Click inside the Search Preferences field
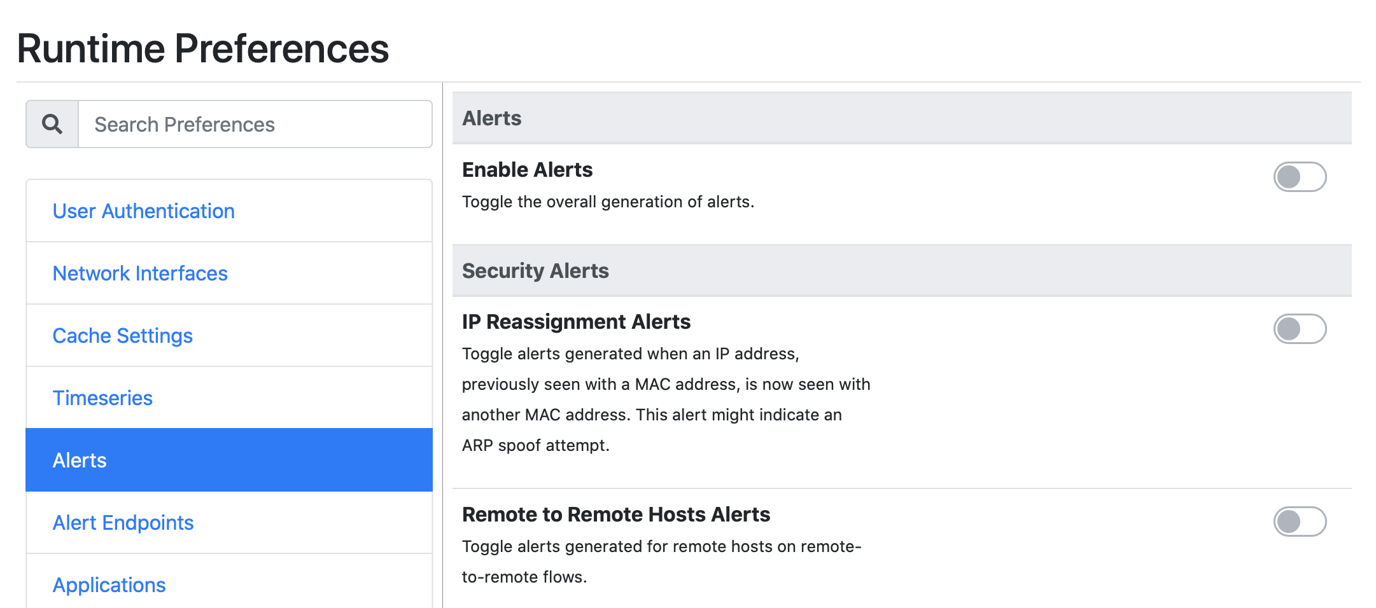The image size is (1376, 608). coord(254,124)
